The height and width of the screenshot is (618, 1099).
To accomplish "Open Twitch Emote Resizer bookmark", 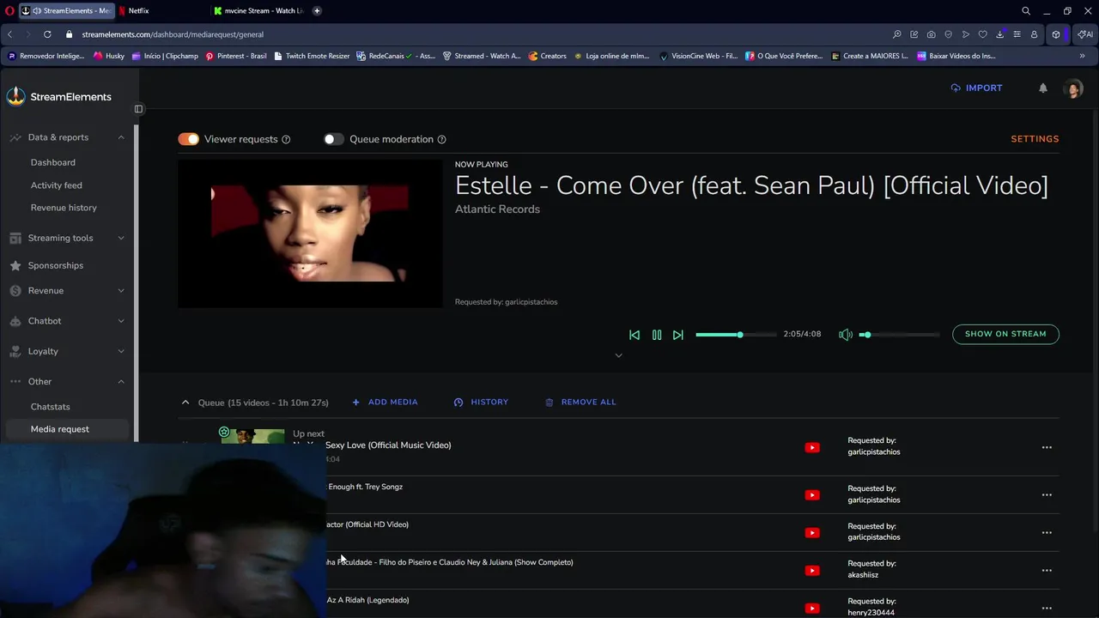I will 312,56.
